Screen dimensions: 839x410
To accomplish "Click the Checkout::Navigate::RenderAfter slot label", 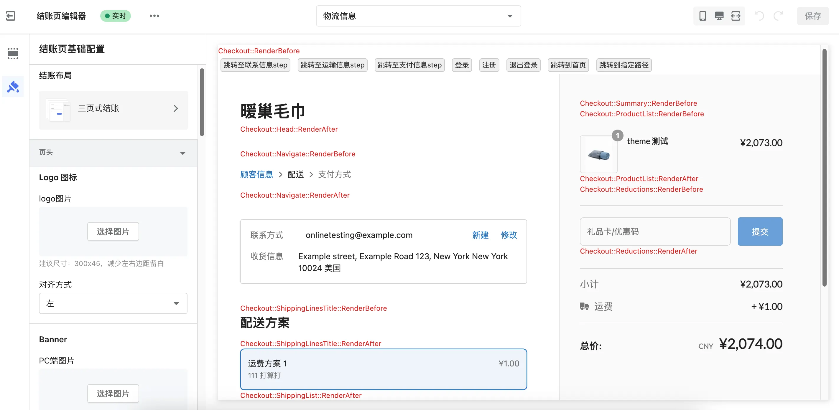I will click(x=295, y=195).
